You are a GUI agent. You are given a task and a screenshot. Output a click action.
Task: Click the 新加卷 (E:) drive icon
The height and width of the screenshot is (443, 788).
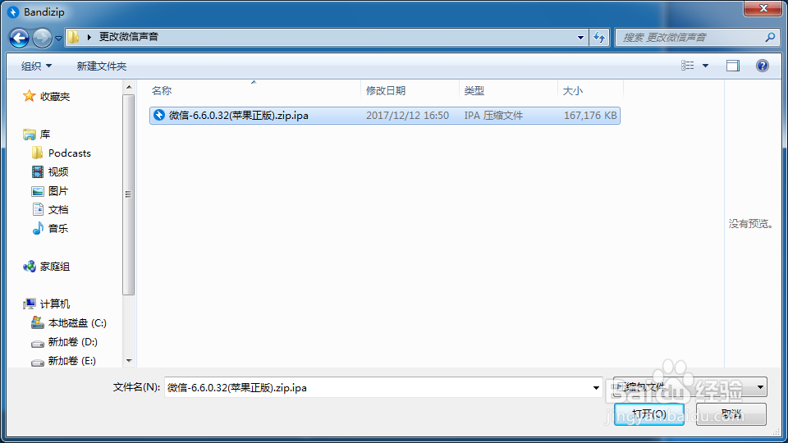(x=38, y=362)
